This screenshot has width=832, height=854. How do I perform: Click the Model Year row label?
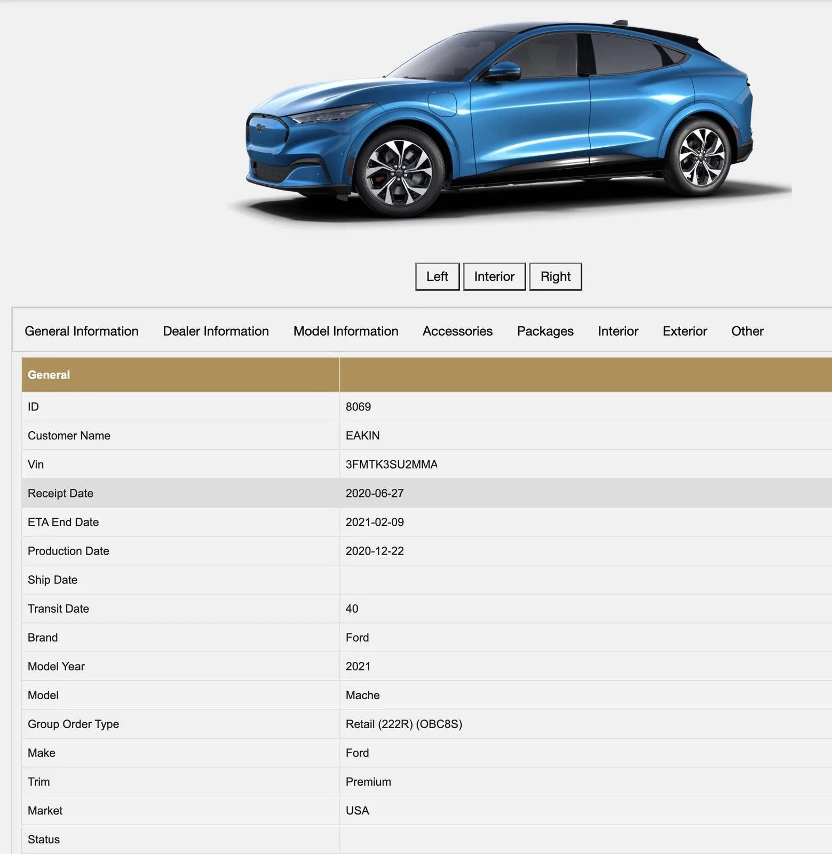tap(56, 666)
